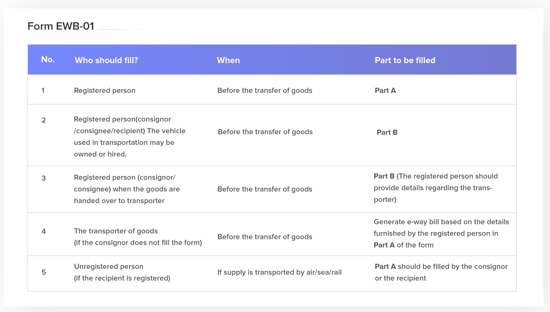Image resolution: width=550 pixels, height=312 pixels.
Task: Click row number 1 in the table
Action: point(43,90)
